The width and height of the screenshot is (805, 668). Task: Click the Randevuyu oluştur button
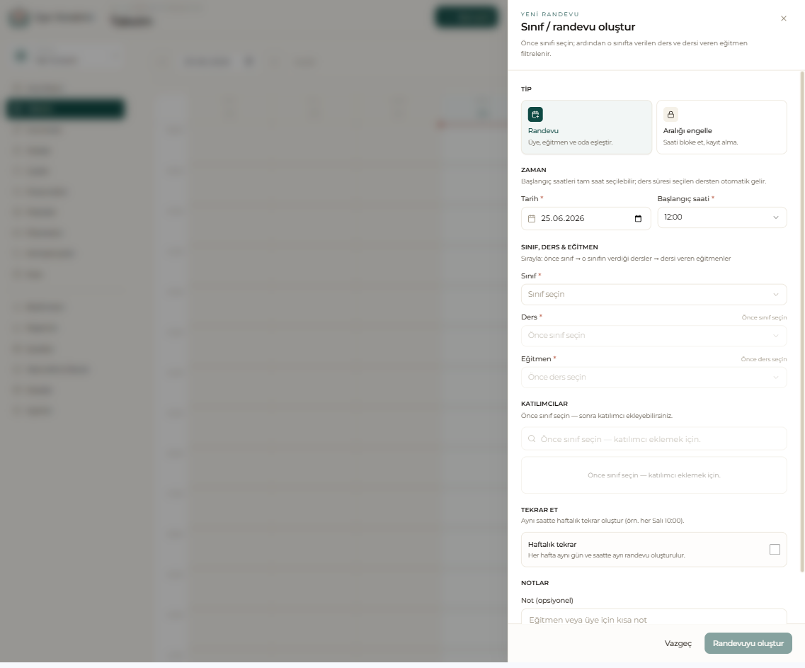click(x=748, y=643)
